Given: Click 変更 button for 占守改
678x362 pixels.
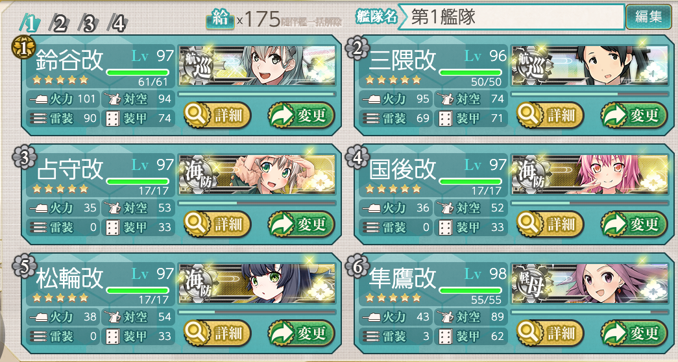Looking at the screenshot, I should click(x=301, y=224).
